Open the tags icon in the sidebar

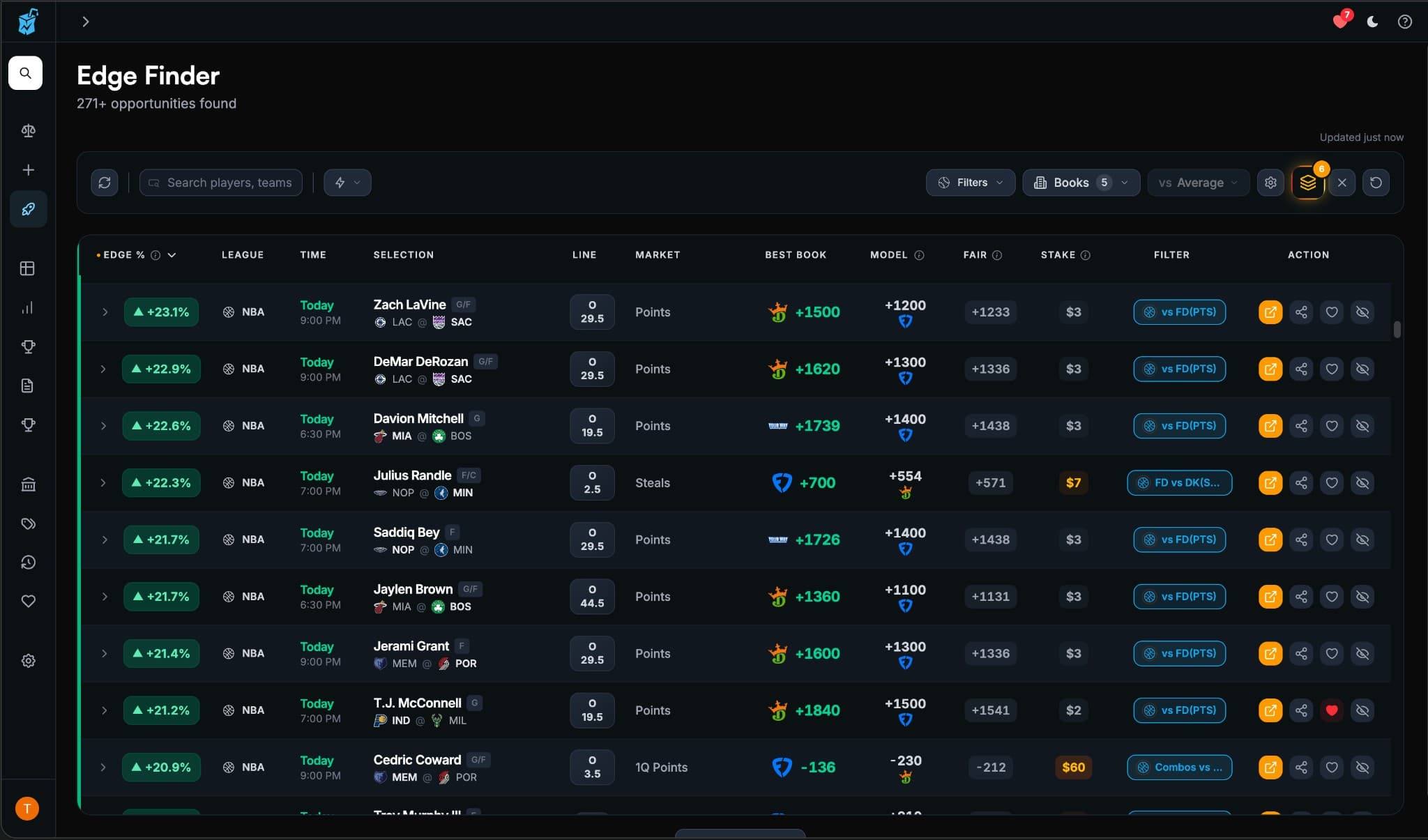click(28, 524)
